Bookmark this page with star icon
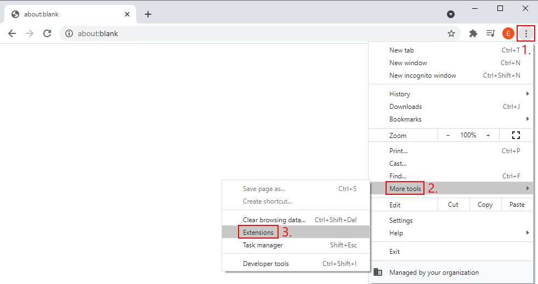Image resolution: width=538 pixels, height=284 pixels. coord(451,33)
